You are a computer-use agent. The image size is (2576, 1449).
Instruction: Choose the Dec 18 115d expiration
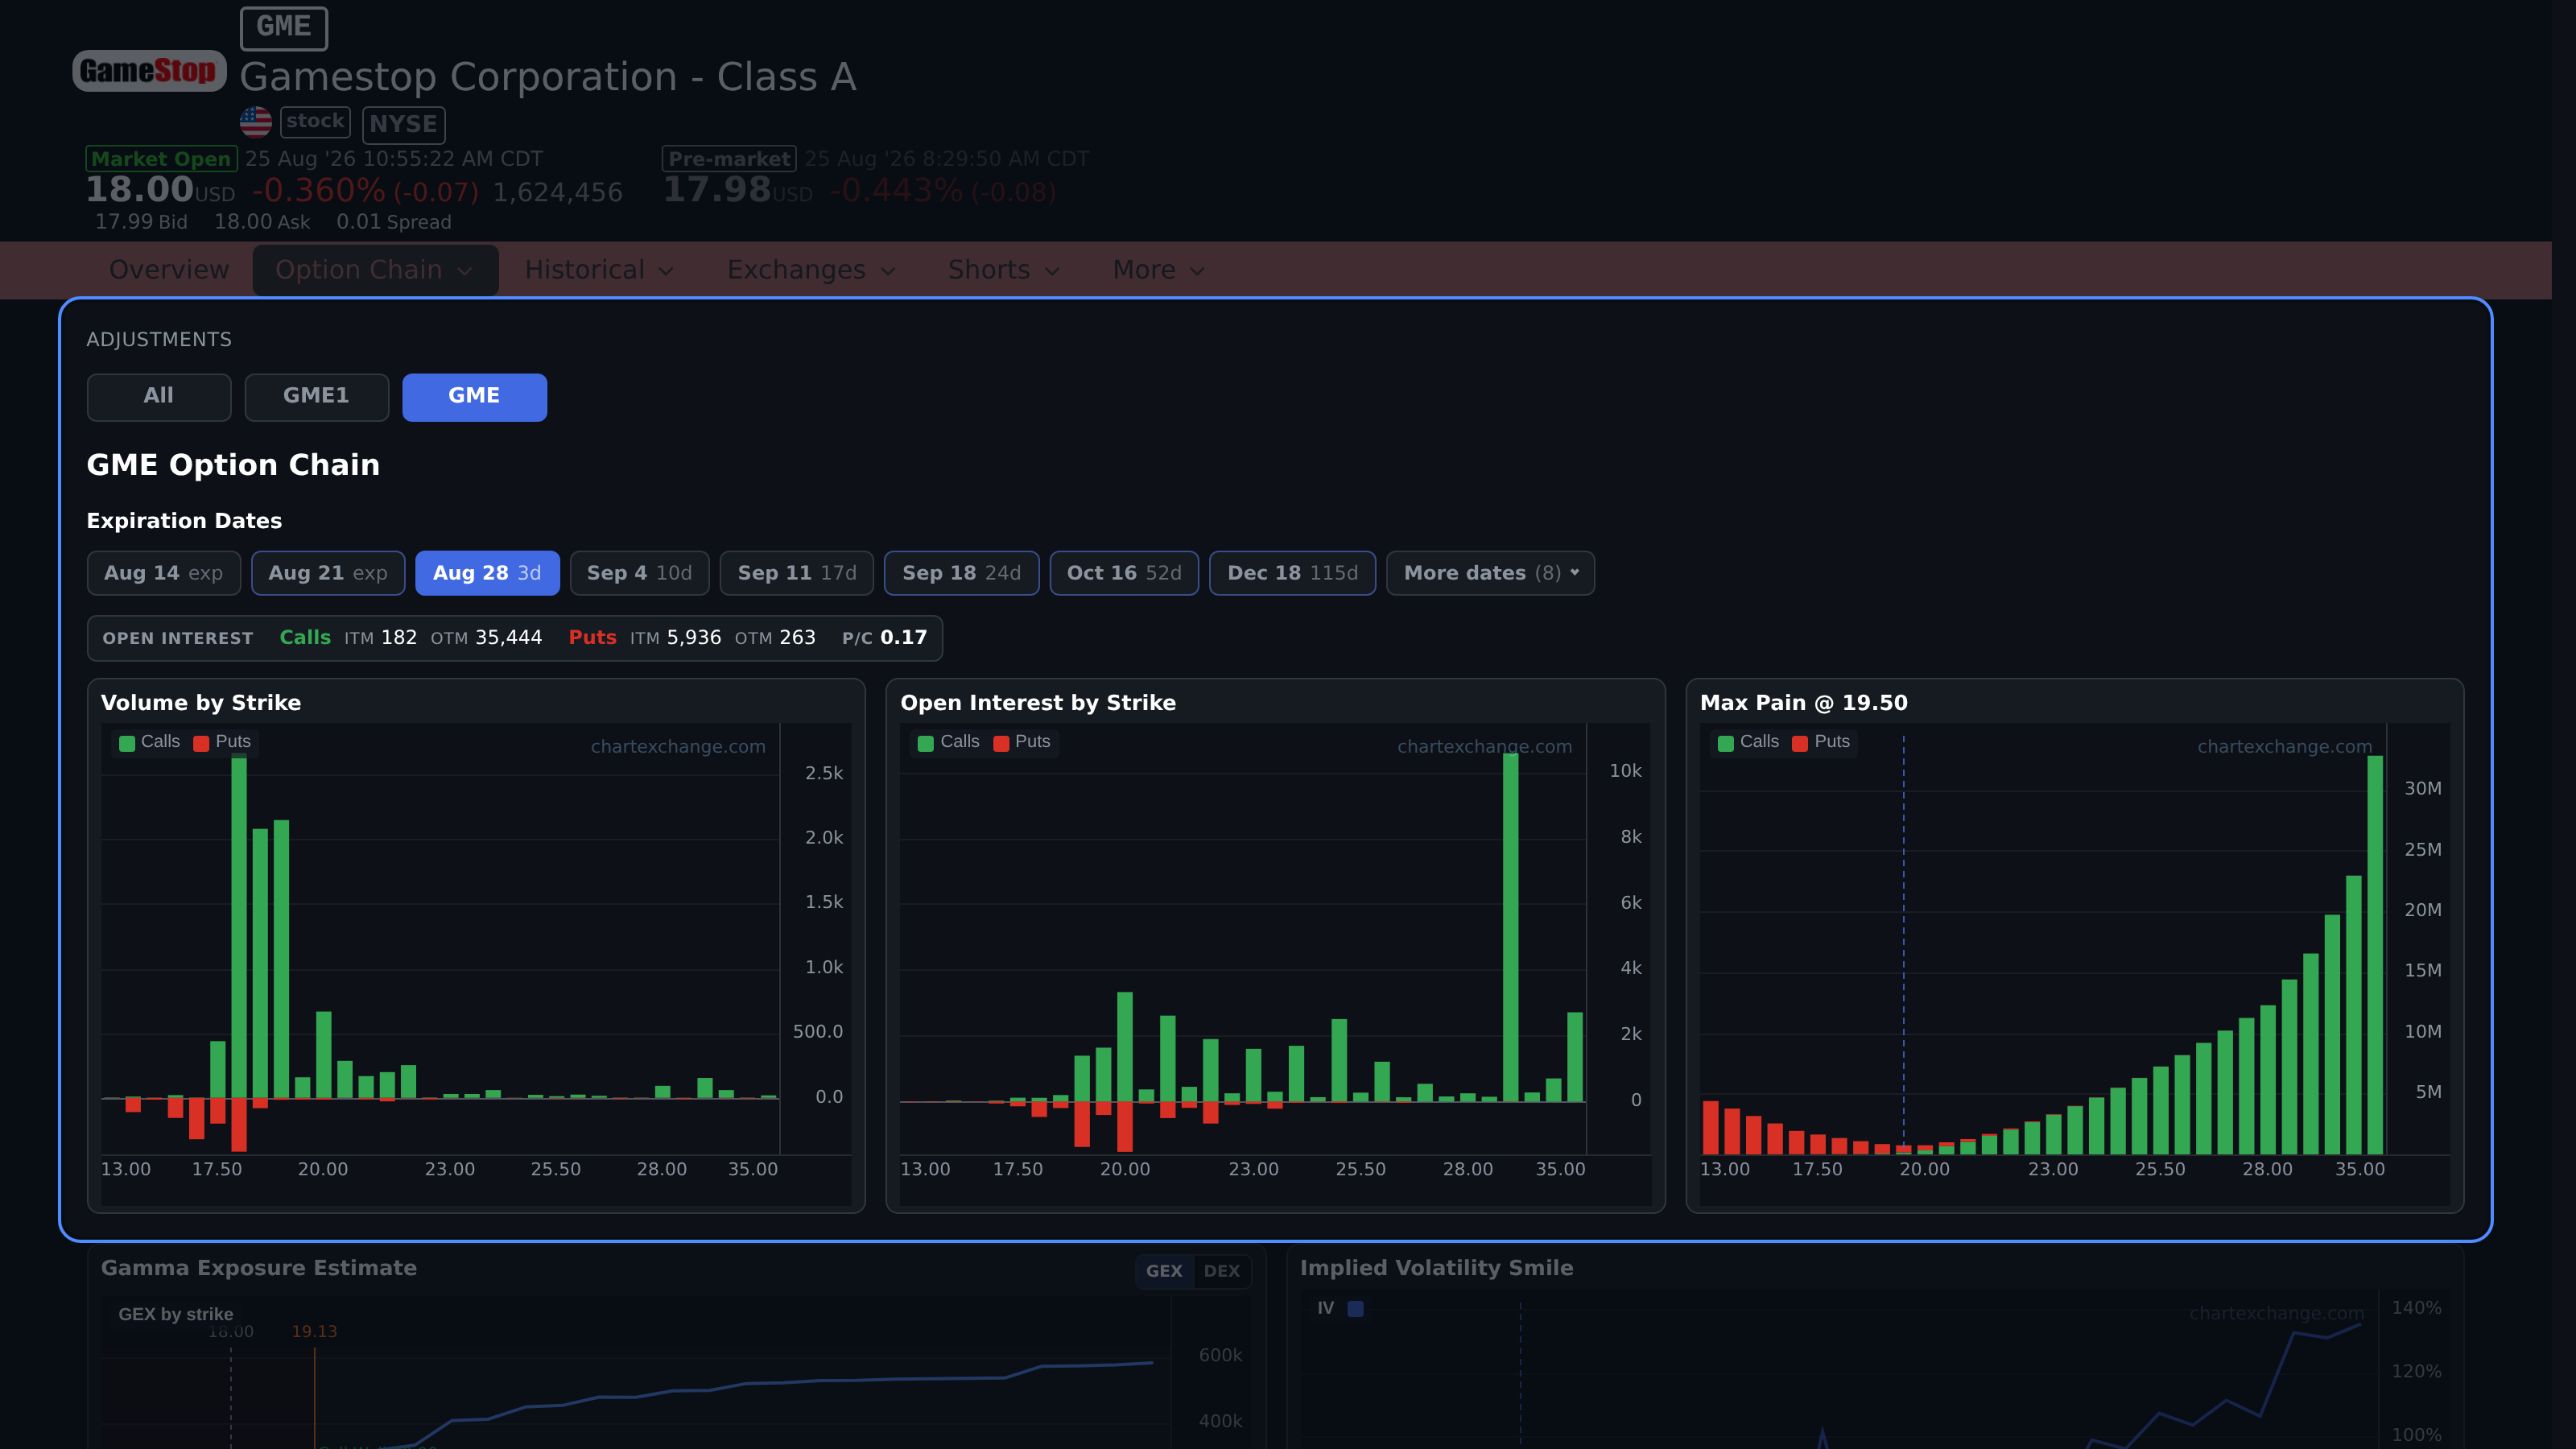click(x=1293, y=573)
